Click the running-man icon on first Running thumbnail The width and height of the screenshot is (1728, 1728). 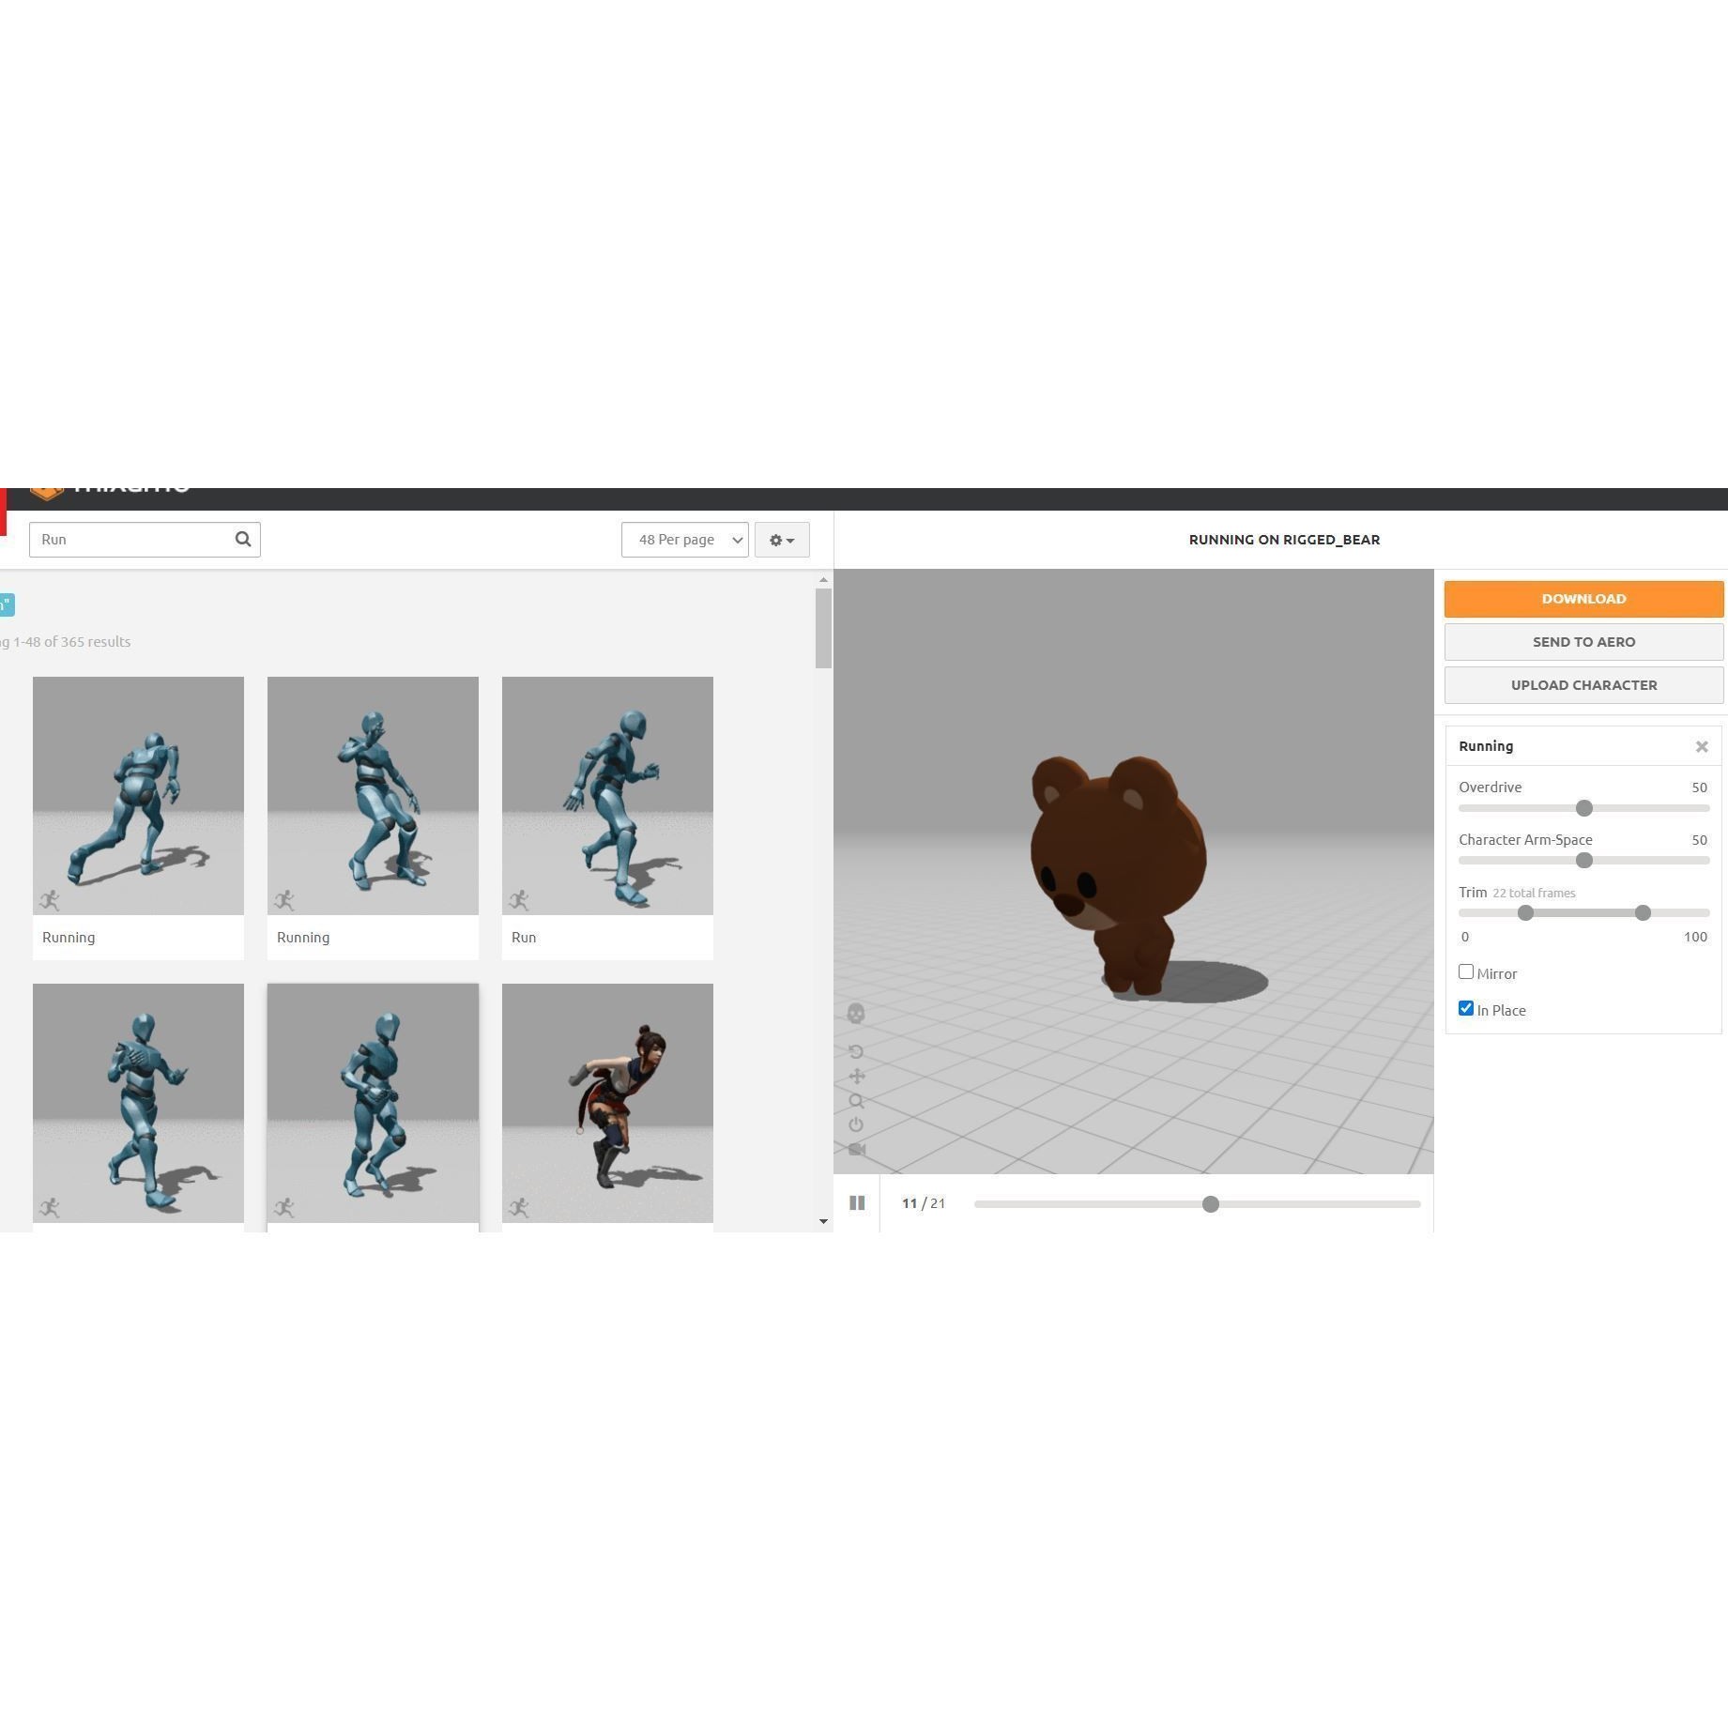pos(52,898)
